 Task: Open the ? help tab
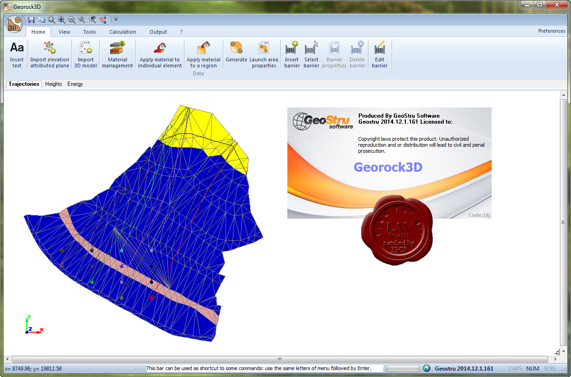pos(182,32)
